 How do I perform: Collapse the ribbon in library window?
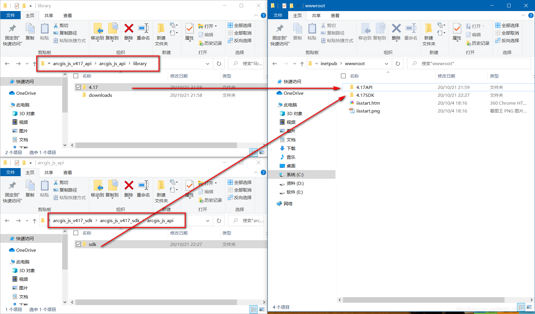click(x=256, y=15)
